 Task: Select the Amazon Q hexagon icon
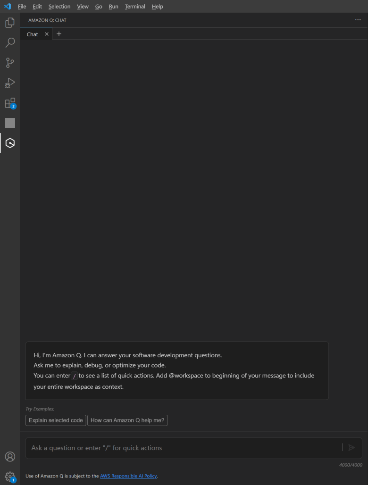click(10, 143)
